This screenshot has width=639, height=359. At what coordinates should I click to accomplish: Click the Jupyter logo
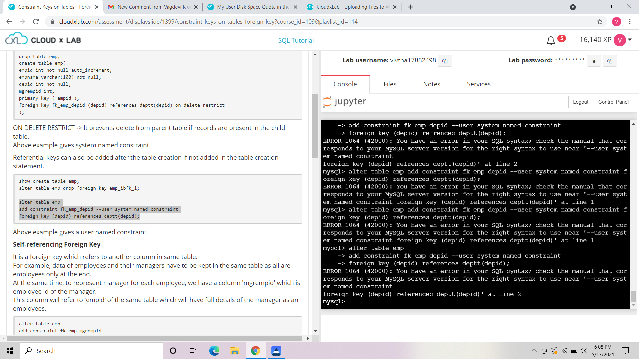344,101
